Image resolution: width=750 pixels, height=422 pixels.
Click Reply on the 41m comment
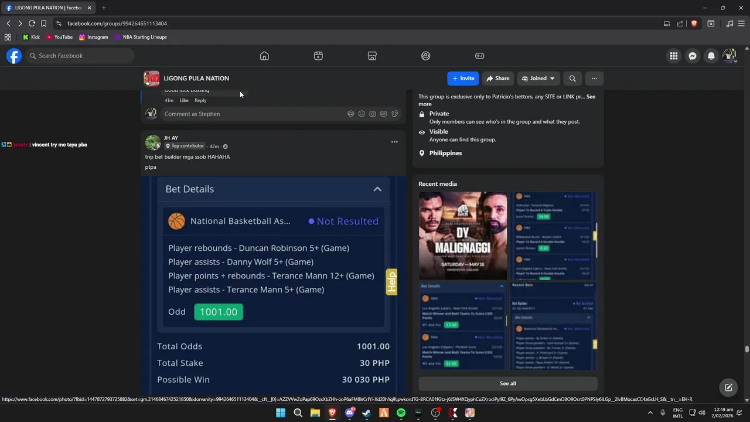[200, 100]
